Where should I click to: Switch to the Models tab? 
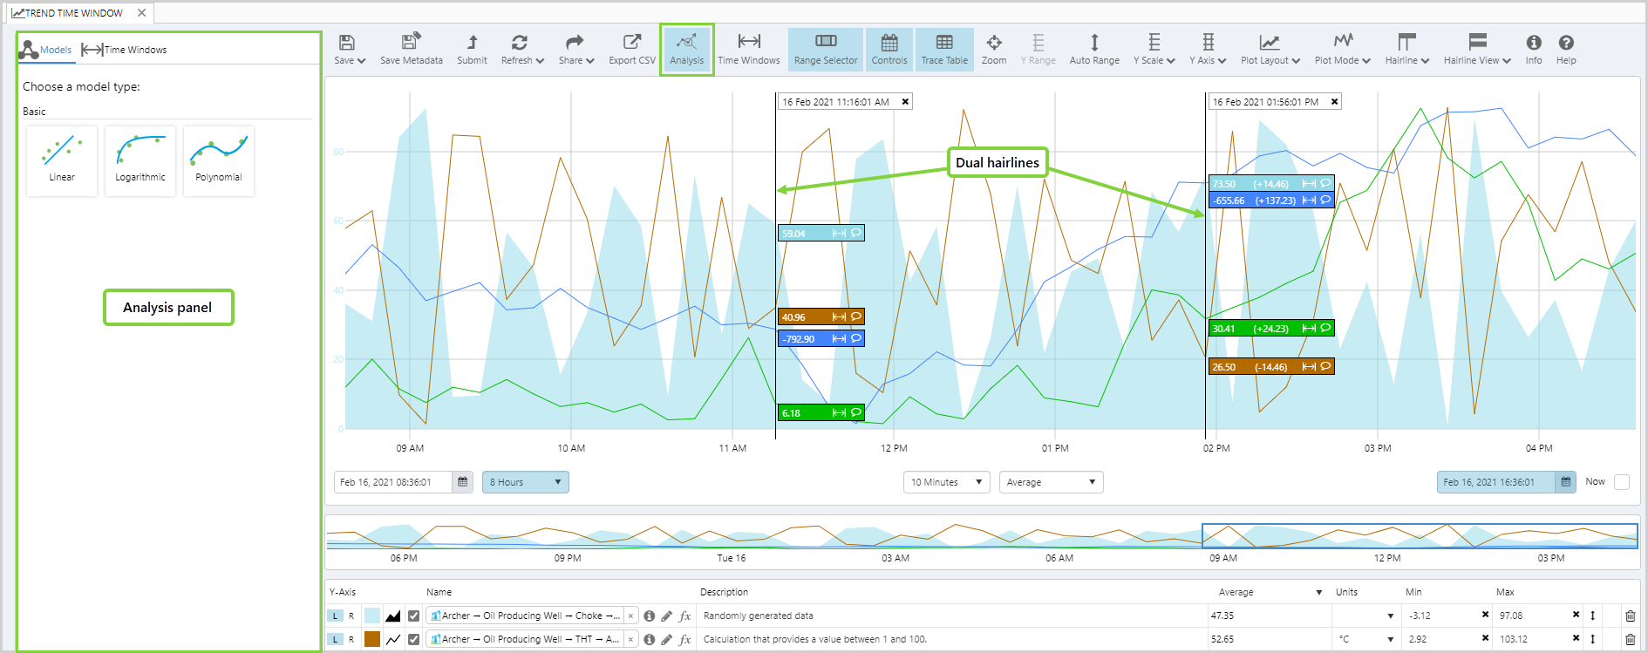tap(45, 50)
